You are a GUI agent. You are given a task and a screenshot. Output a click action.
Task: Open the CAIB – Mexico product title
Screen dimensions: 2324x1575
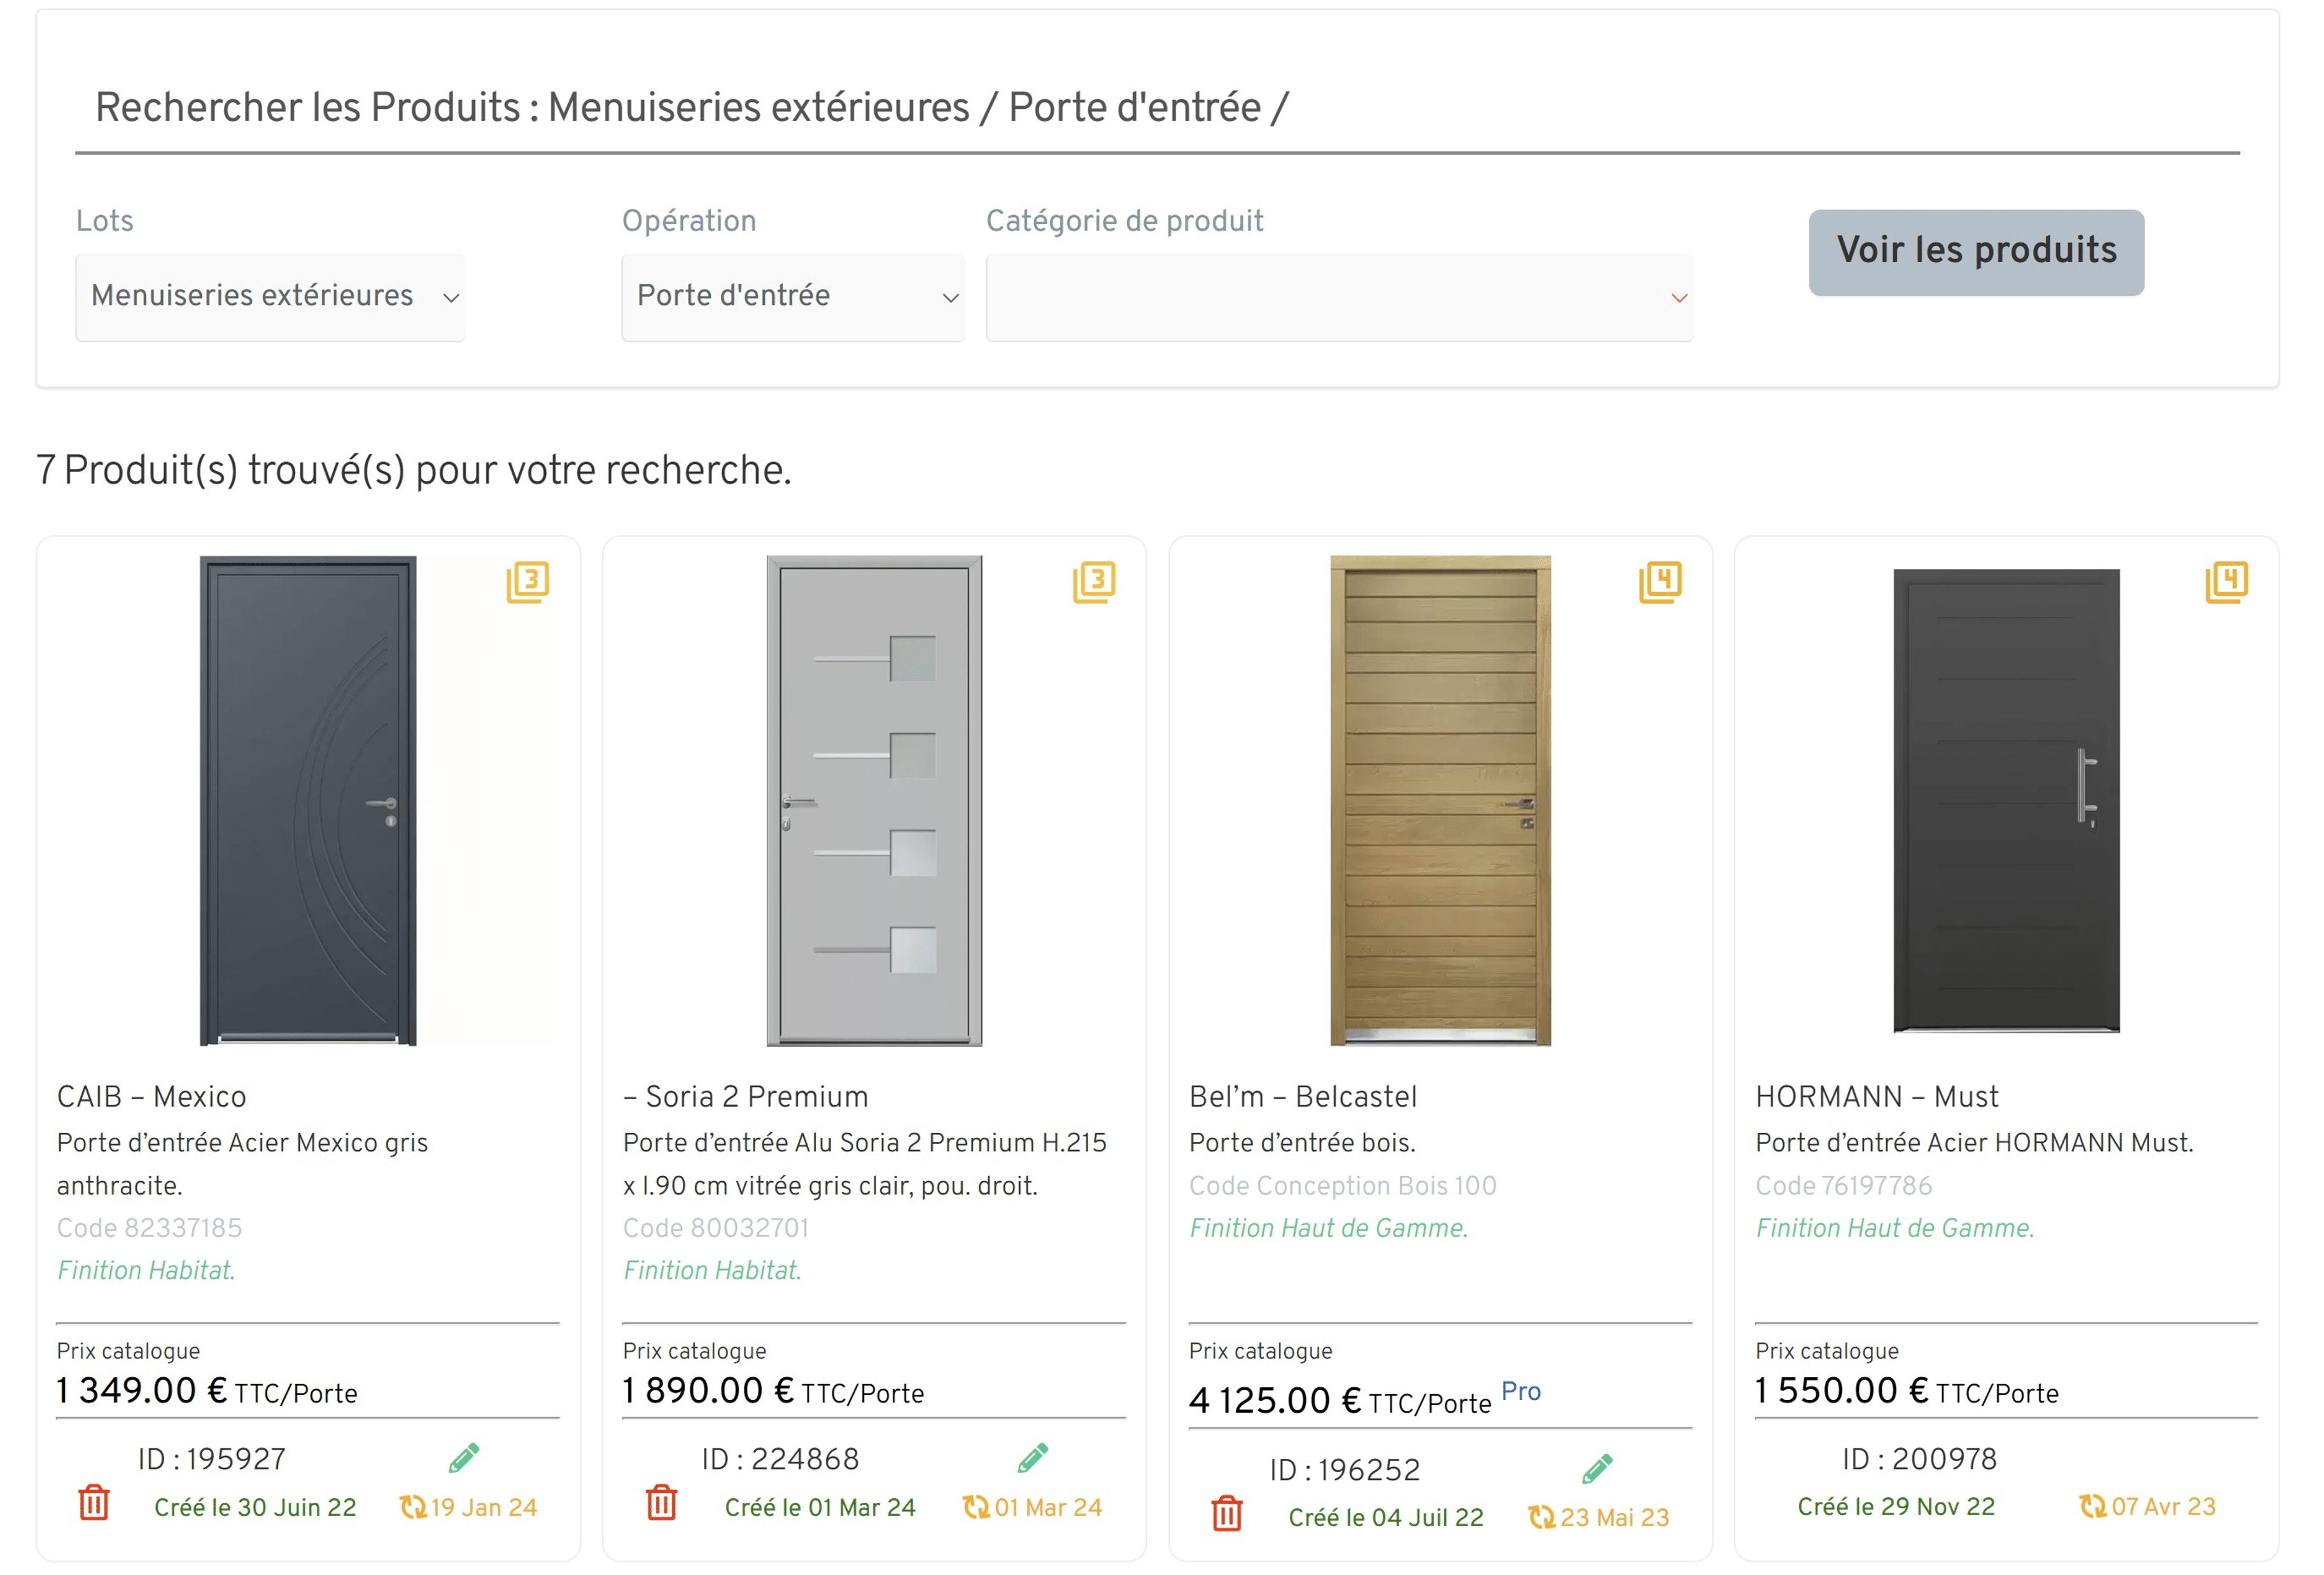[x=151, y=1096]
